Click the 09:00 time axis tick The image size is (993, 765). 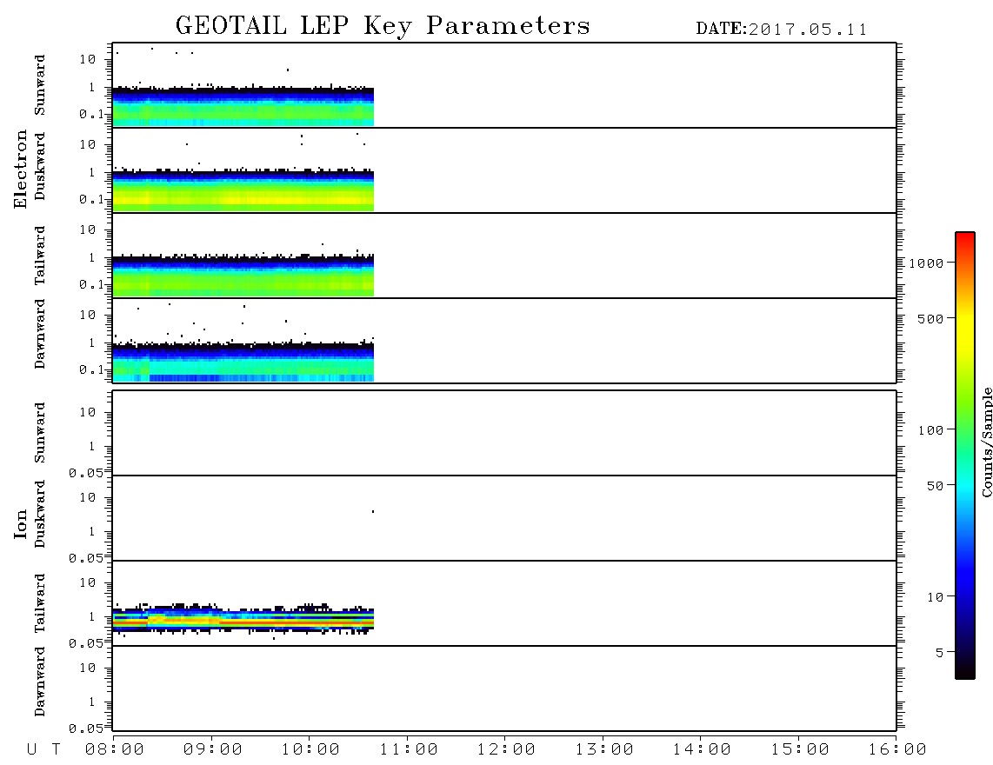coord(213,750)
